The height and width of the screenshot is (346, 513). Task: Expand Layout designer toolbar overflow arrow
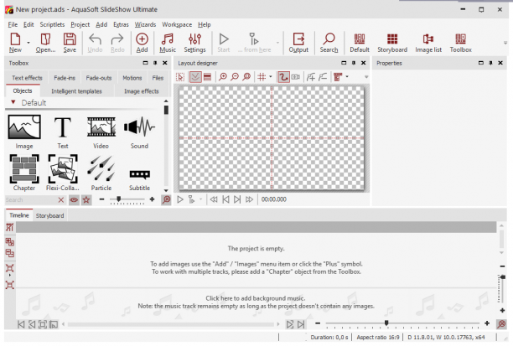366,77
